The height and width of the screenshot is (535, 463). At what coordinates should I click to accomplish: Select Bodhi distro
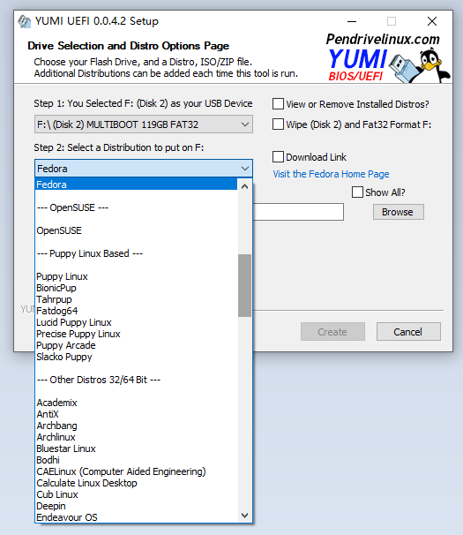136,460
